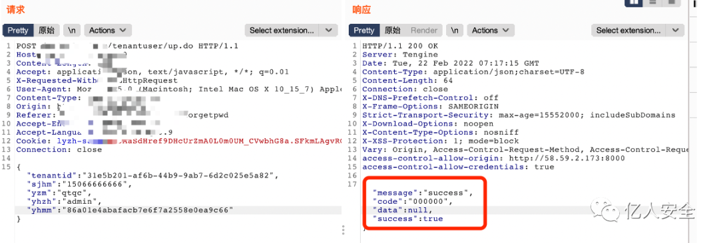719x243 pixels.
Task: Switch request view to 原始 tab
Action: point(47,30)
